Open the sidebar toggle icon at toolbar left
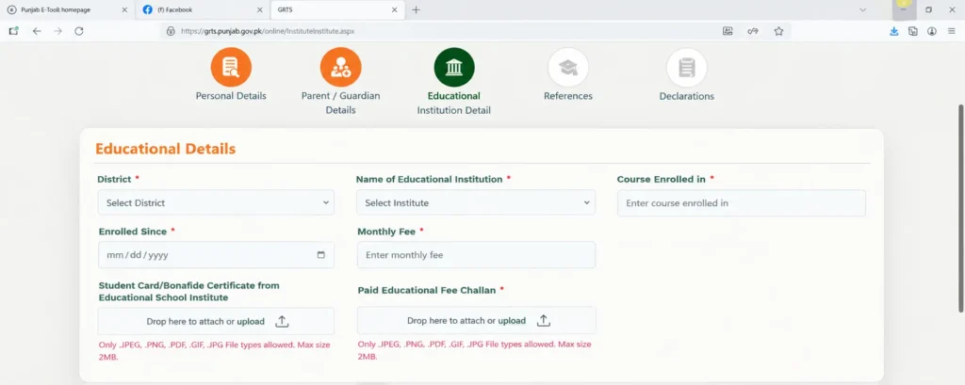The height and width of the screenshot is (385, 965). click(13, 31)
